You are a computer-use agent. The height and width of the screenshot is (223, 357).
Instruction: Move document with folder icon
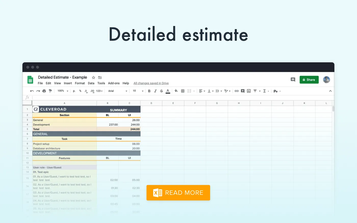coord(100,77)
